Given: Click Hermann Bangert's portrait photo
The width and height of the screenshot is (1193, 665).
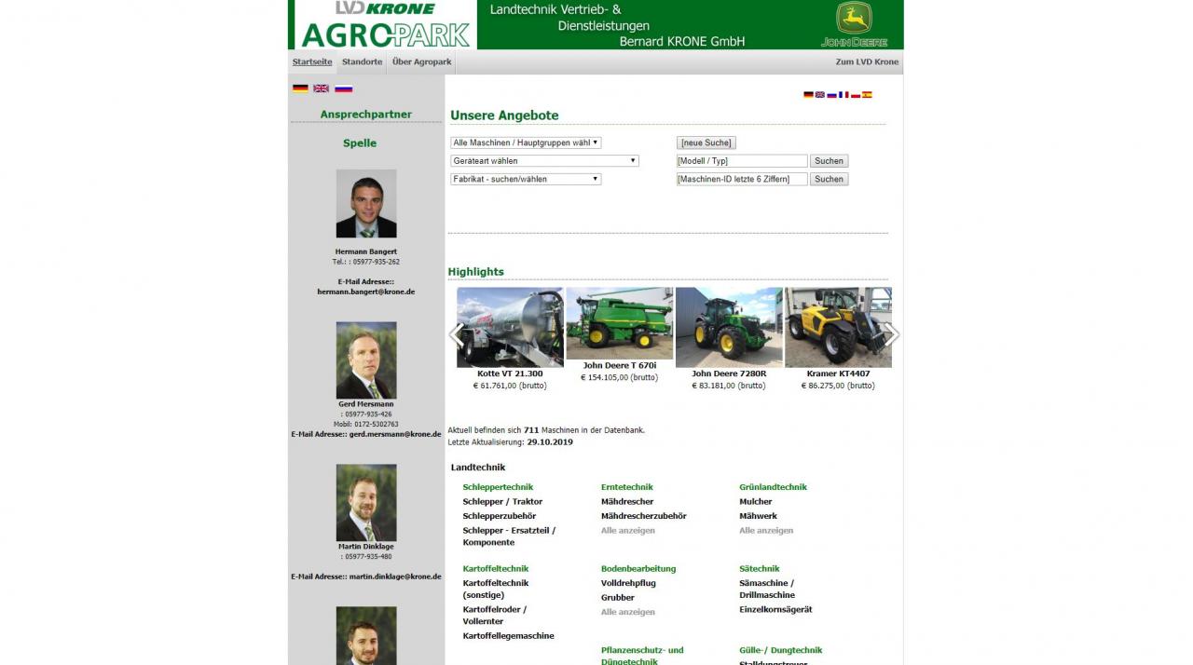Looking at the screenshot, I should point(366,203).
